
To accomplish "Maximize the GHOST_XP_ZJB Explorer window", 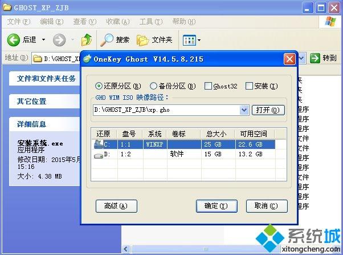I will 321,8.
